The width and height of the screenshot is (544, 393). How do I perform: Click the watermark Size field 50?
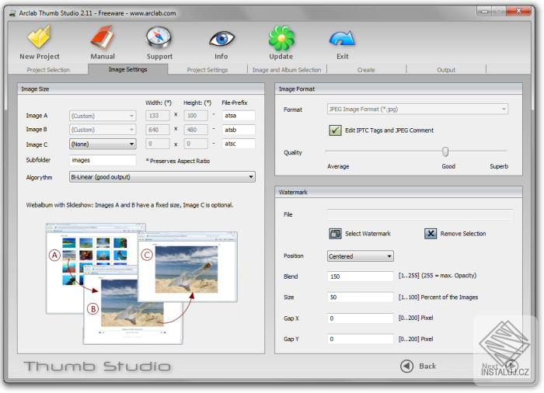[x=360, y=297]
